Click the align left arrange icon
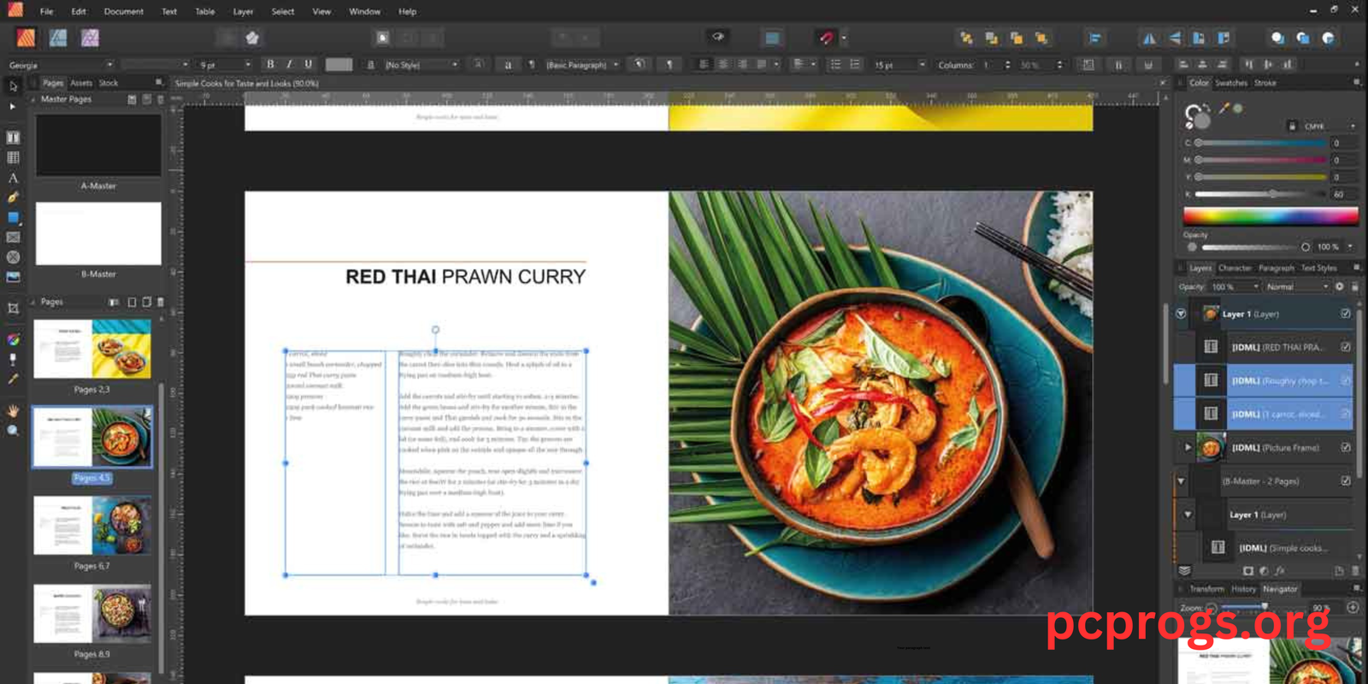 (1094, 38)
